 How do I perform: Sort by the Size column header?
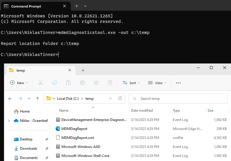point(210,111)
